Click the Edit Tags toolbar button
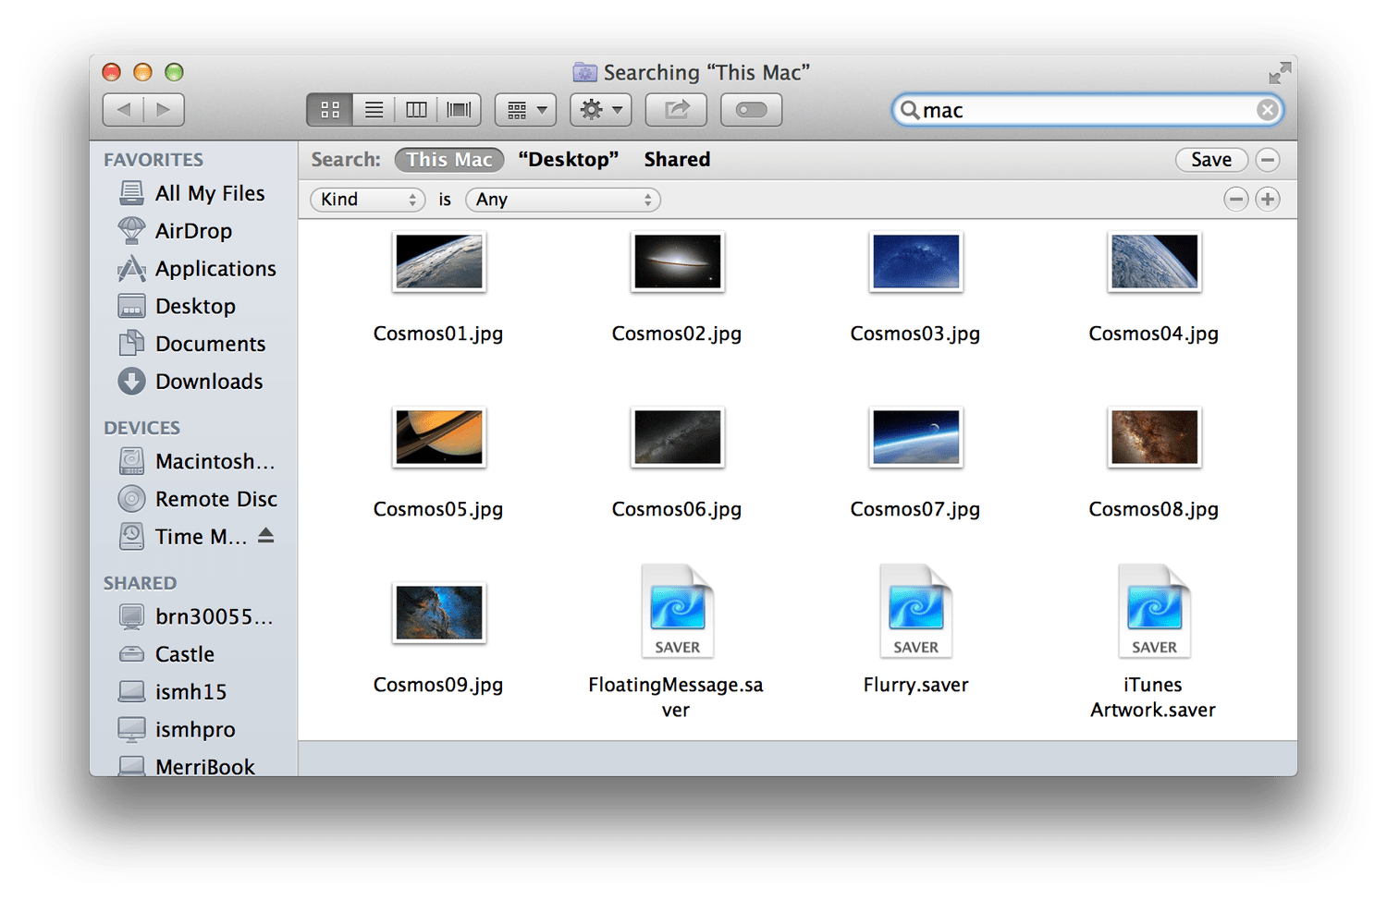This screenshot has width=1387, height=900. click(x=751, y=110)
